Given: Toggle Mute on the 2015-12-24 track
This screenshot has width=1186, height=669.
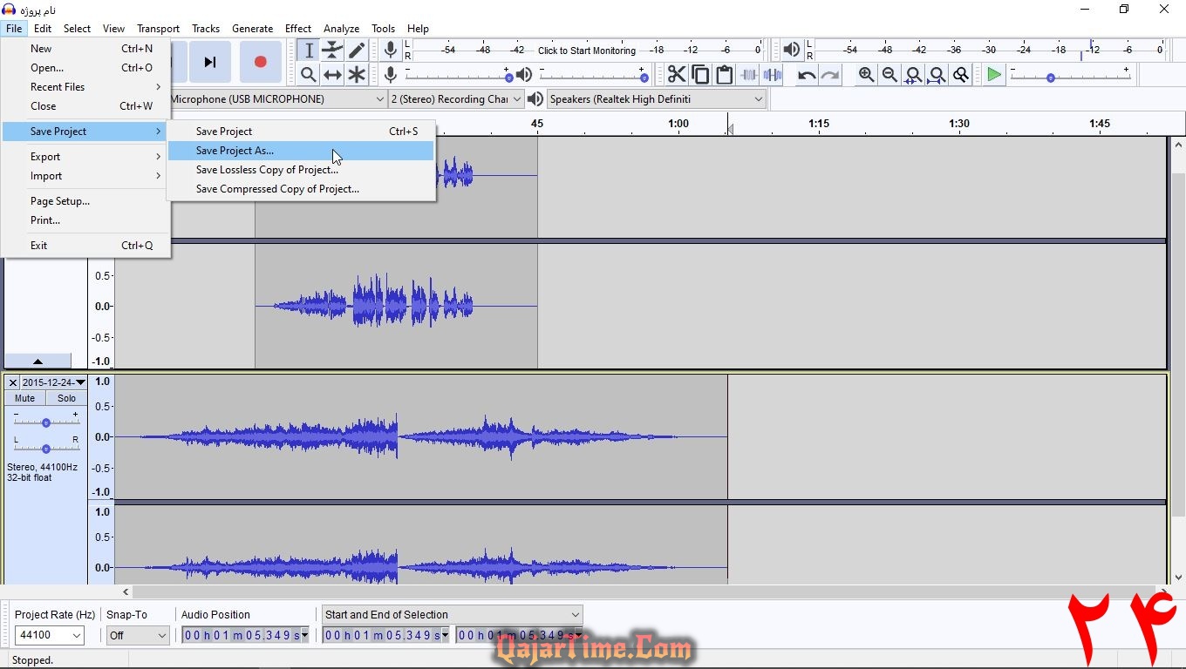Looking at the screenshot, I should 24,398.
